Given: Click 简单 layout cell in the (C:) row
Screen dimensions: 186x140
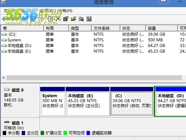Looking at the screenshot, I should point(50,34).
